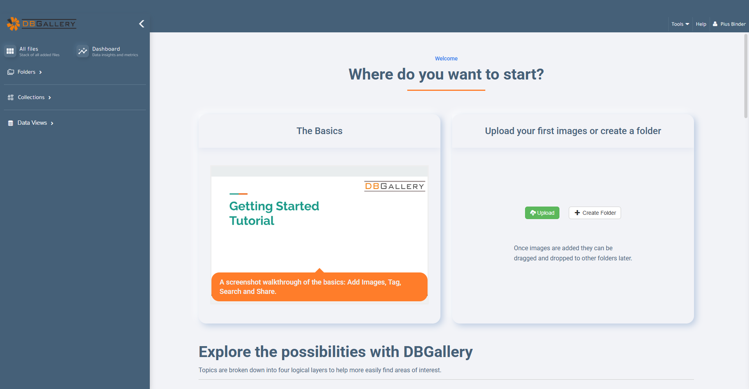
Task: Click the DBGallery logo in the sidebar
Action: [41, 24]
